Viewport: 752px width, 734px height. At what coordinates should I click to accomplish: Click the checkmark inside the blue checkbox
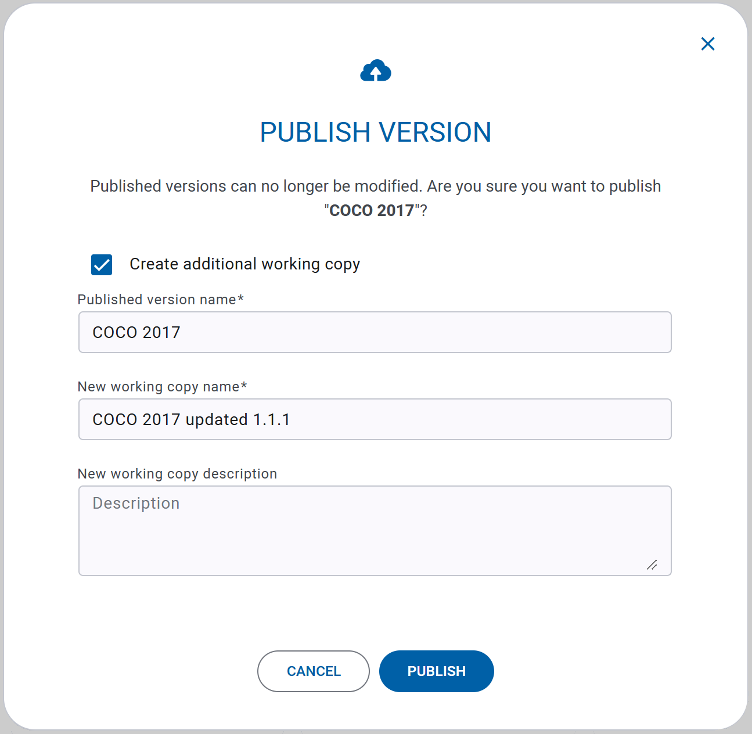tap(102, 265)
